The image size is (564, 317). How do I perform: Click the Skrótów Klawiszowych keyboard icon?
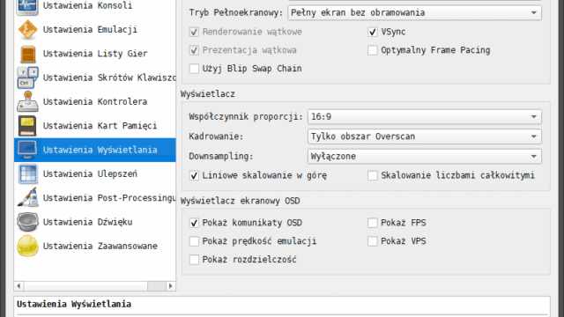point(27,77)
